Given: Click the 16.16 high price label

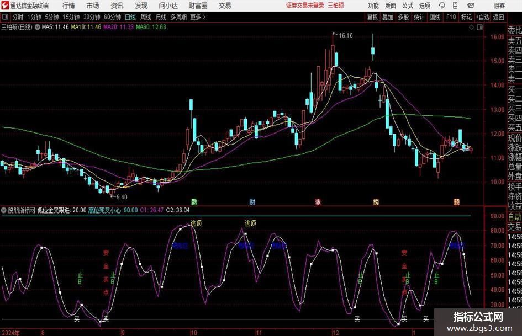Looking at the screenshot, I should (x=346, y=36).
